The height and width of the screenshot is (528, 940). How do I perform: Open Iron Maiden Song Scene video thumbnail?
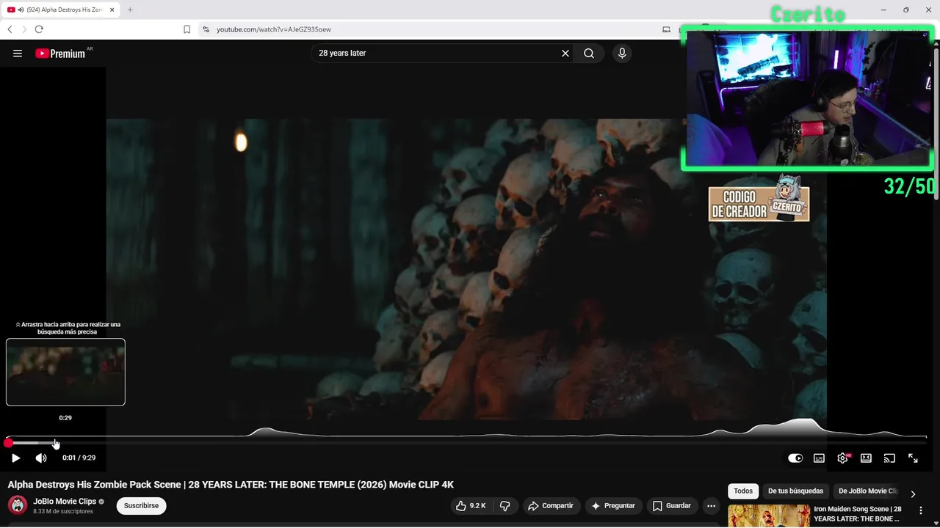tap(769, 516)
